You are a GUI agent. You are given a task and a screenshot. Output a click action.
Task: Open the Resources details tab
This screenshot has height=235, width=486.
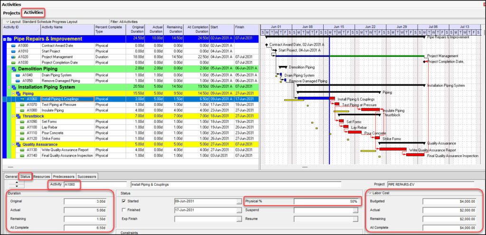42,177
